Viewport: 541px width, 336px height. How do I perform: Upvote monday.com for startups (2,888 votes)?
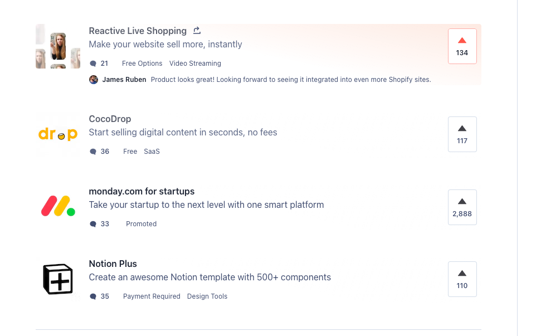coord(462,207)
